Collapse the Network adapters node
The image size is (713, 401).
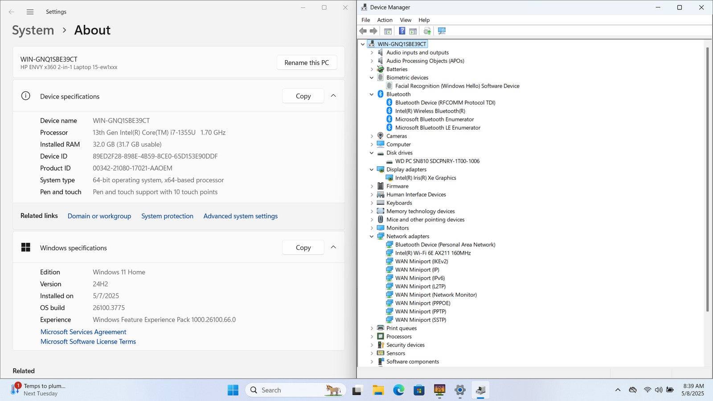point(372,236)
